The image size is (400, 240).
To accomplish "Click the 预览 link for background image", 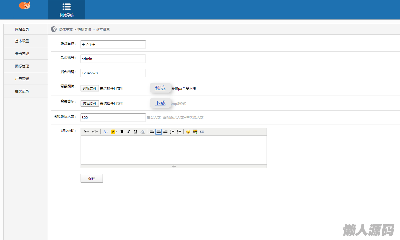I will (160, 88).
